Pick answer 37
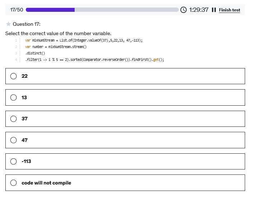 tap(14, 119)
